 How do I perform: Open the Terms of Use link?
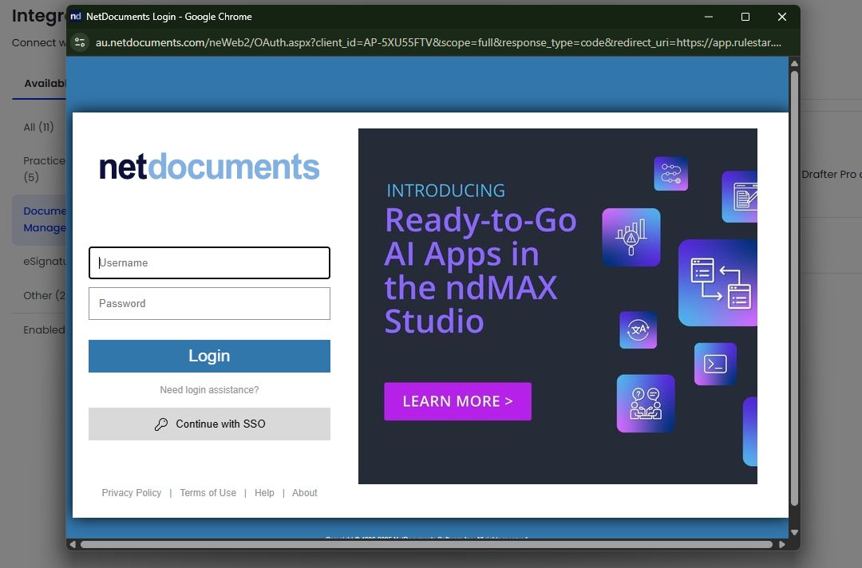coord(208,493)
